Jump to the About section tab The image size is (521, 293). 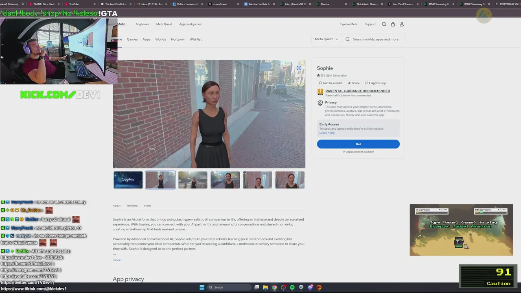coord(116,206)
